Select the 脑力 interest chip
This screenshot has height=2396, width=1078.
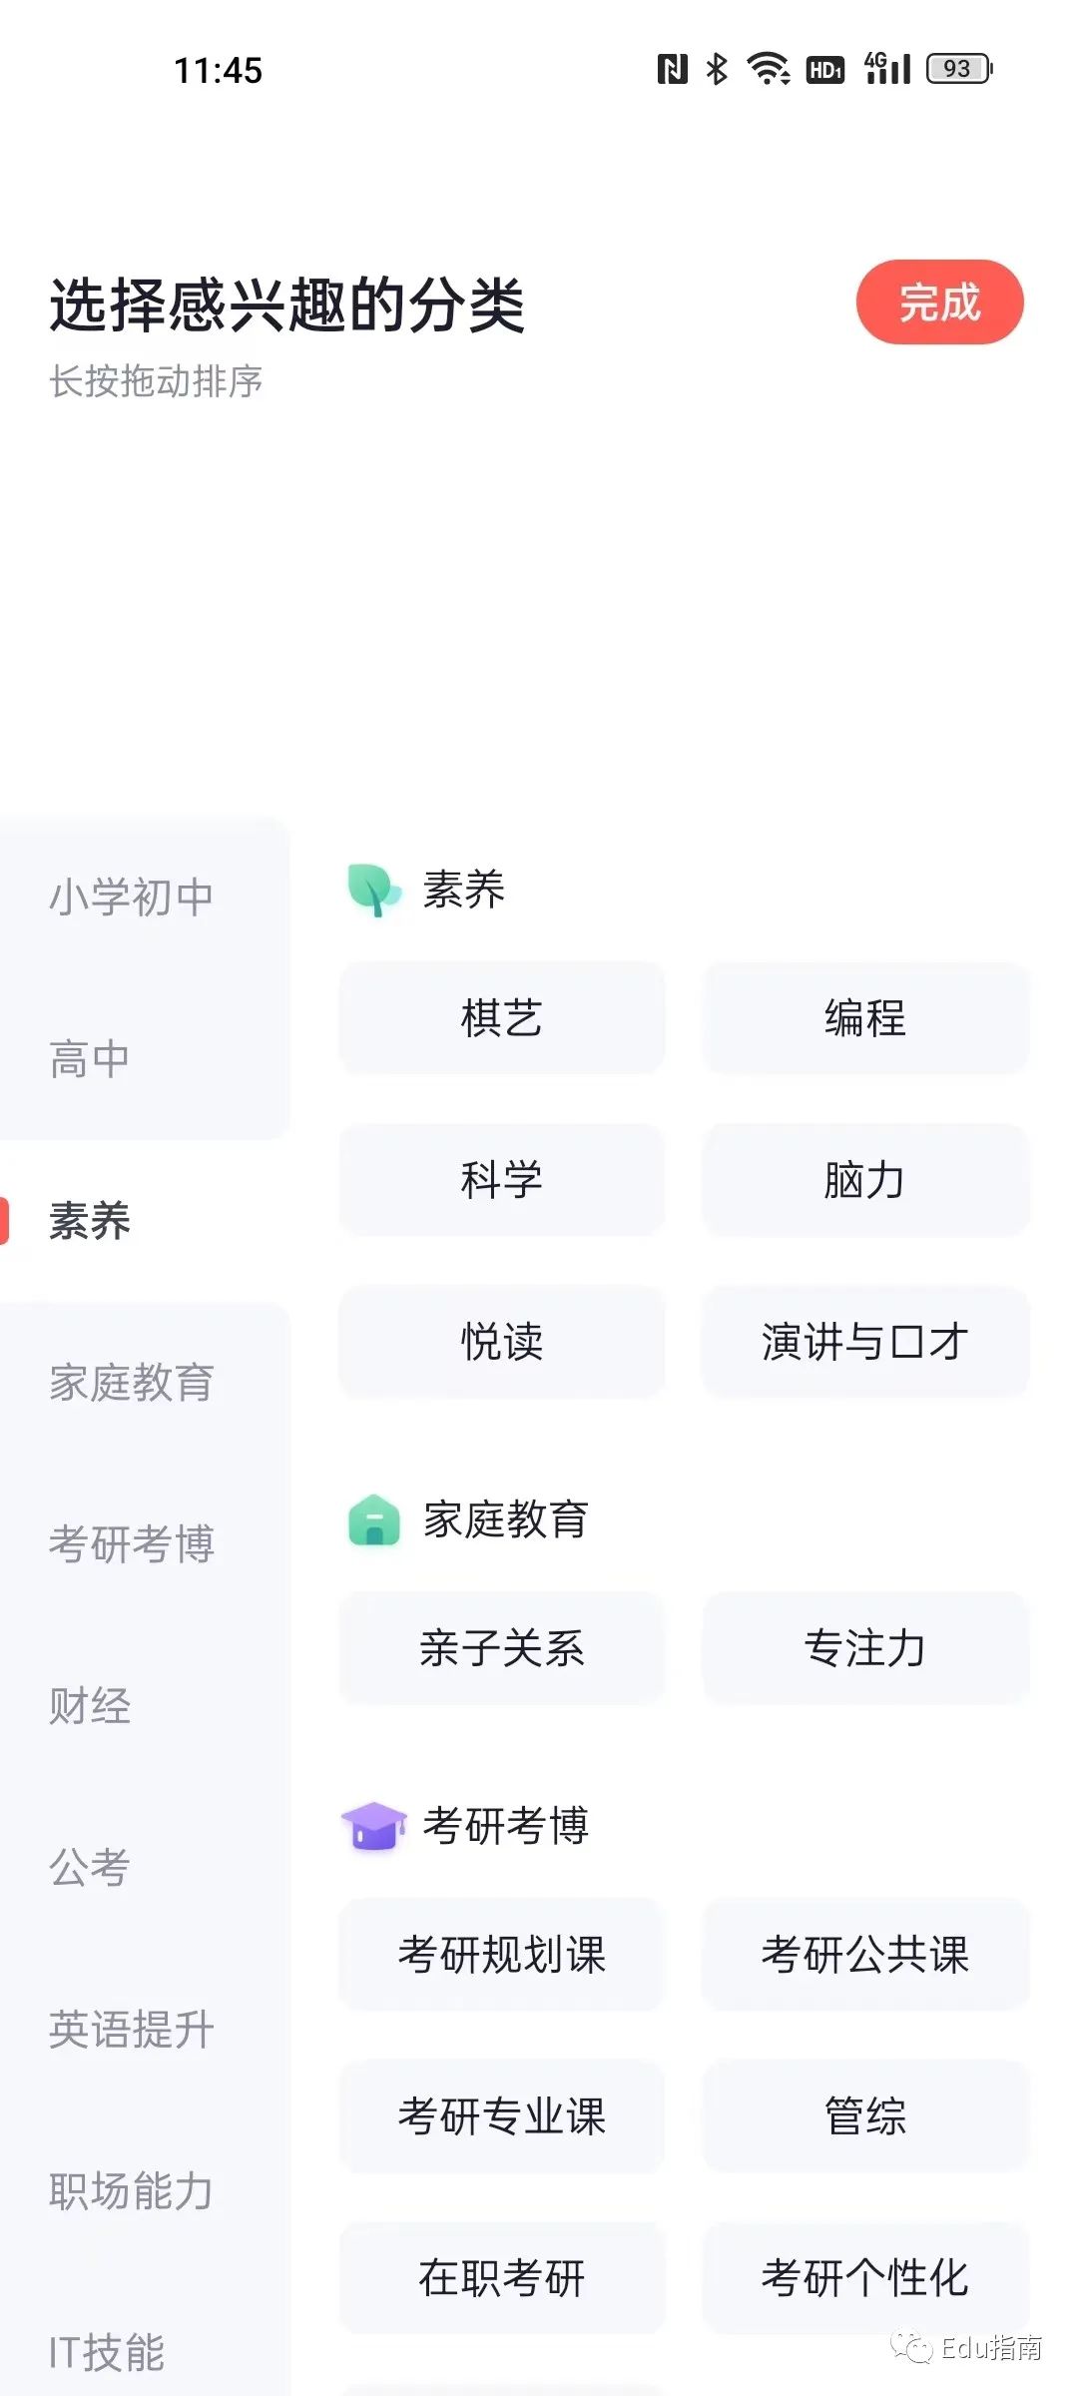pos(864,1180)
